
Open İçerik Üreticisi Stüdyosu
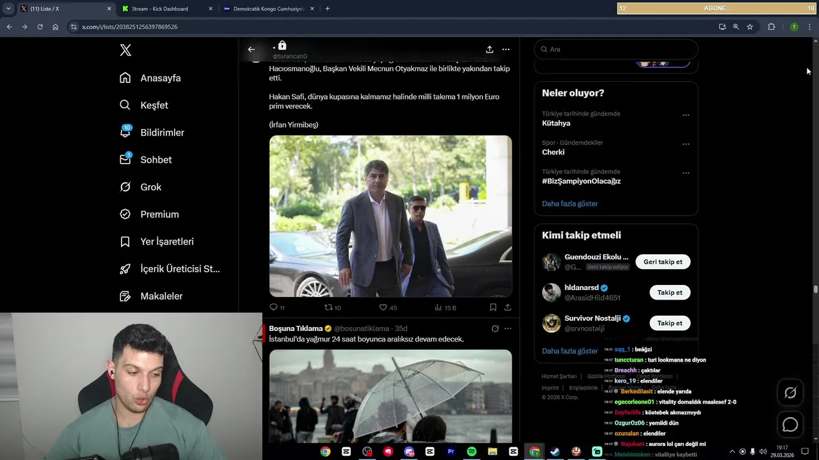click(170, 269)
